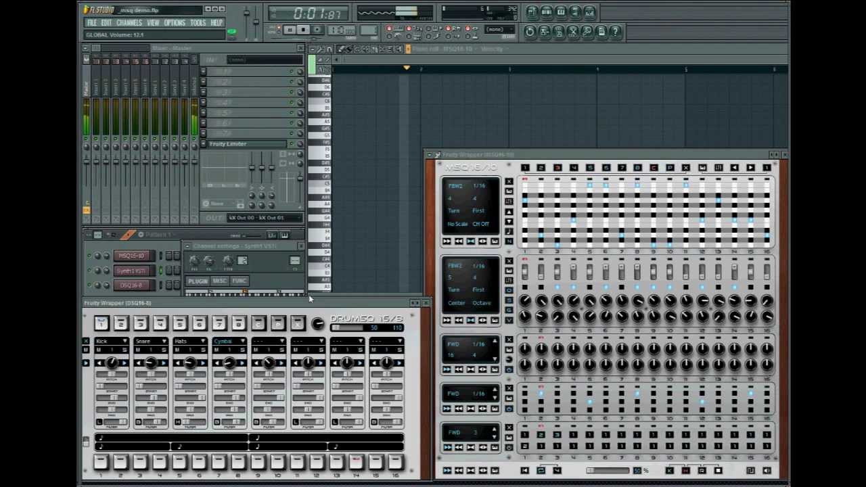866x487 pixels.
Task: Open the EDIT menu
Action: coord(107,22)
